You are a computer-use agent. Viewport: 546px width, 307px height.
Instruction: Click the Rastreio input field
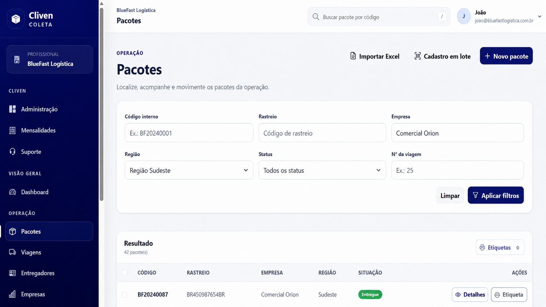point(322,133)
